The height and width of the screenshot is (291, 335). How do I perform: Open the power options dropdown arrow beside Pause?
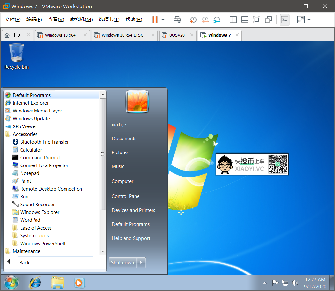(163, 20)
